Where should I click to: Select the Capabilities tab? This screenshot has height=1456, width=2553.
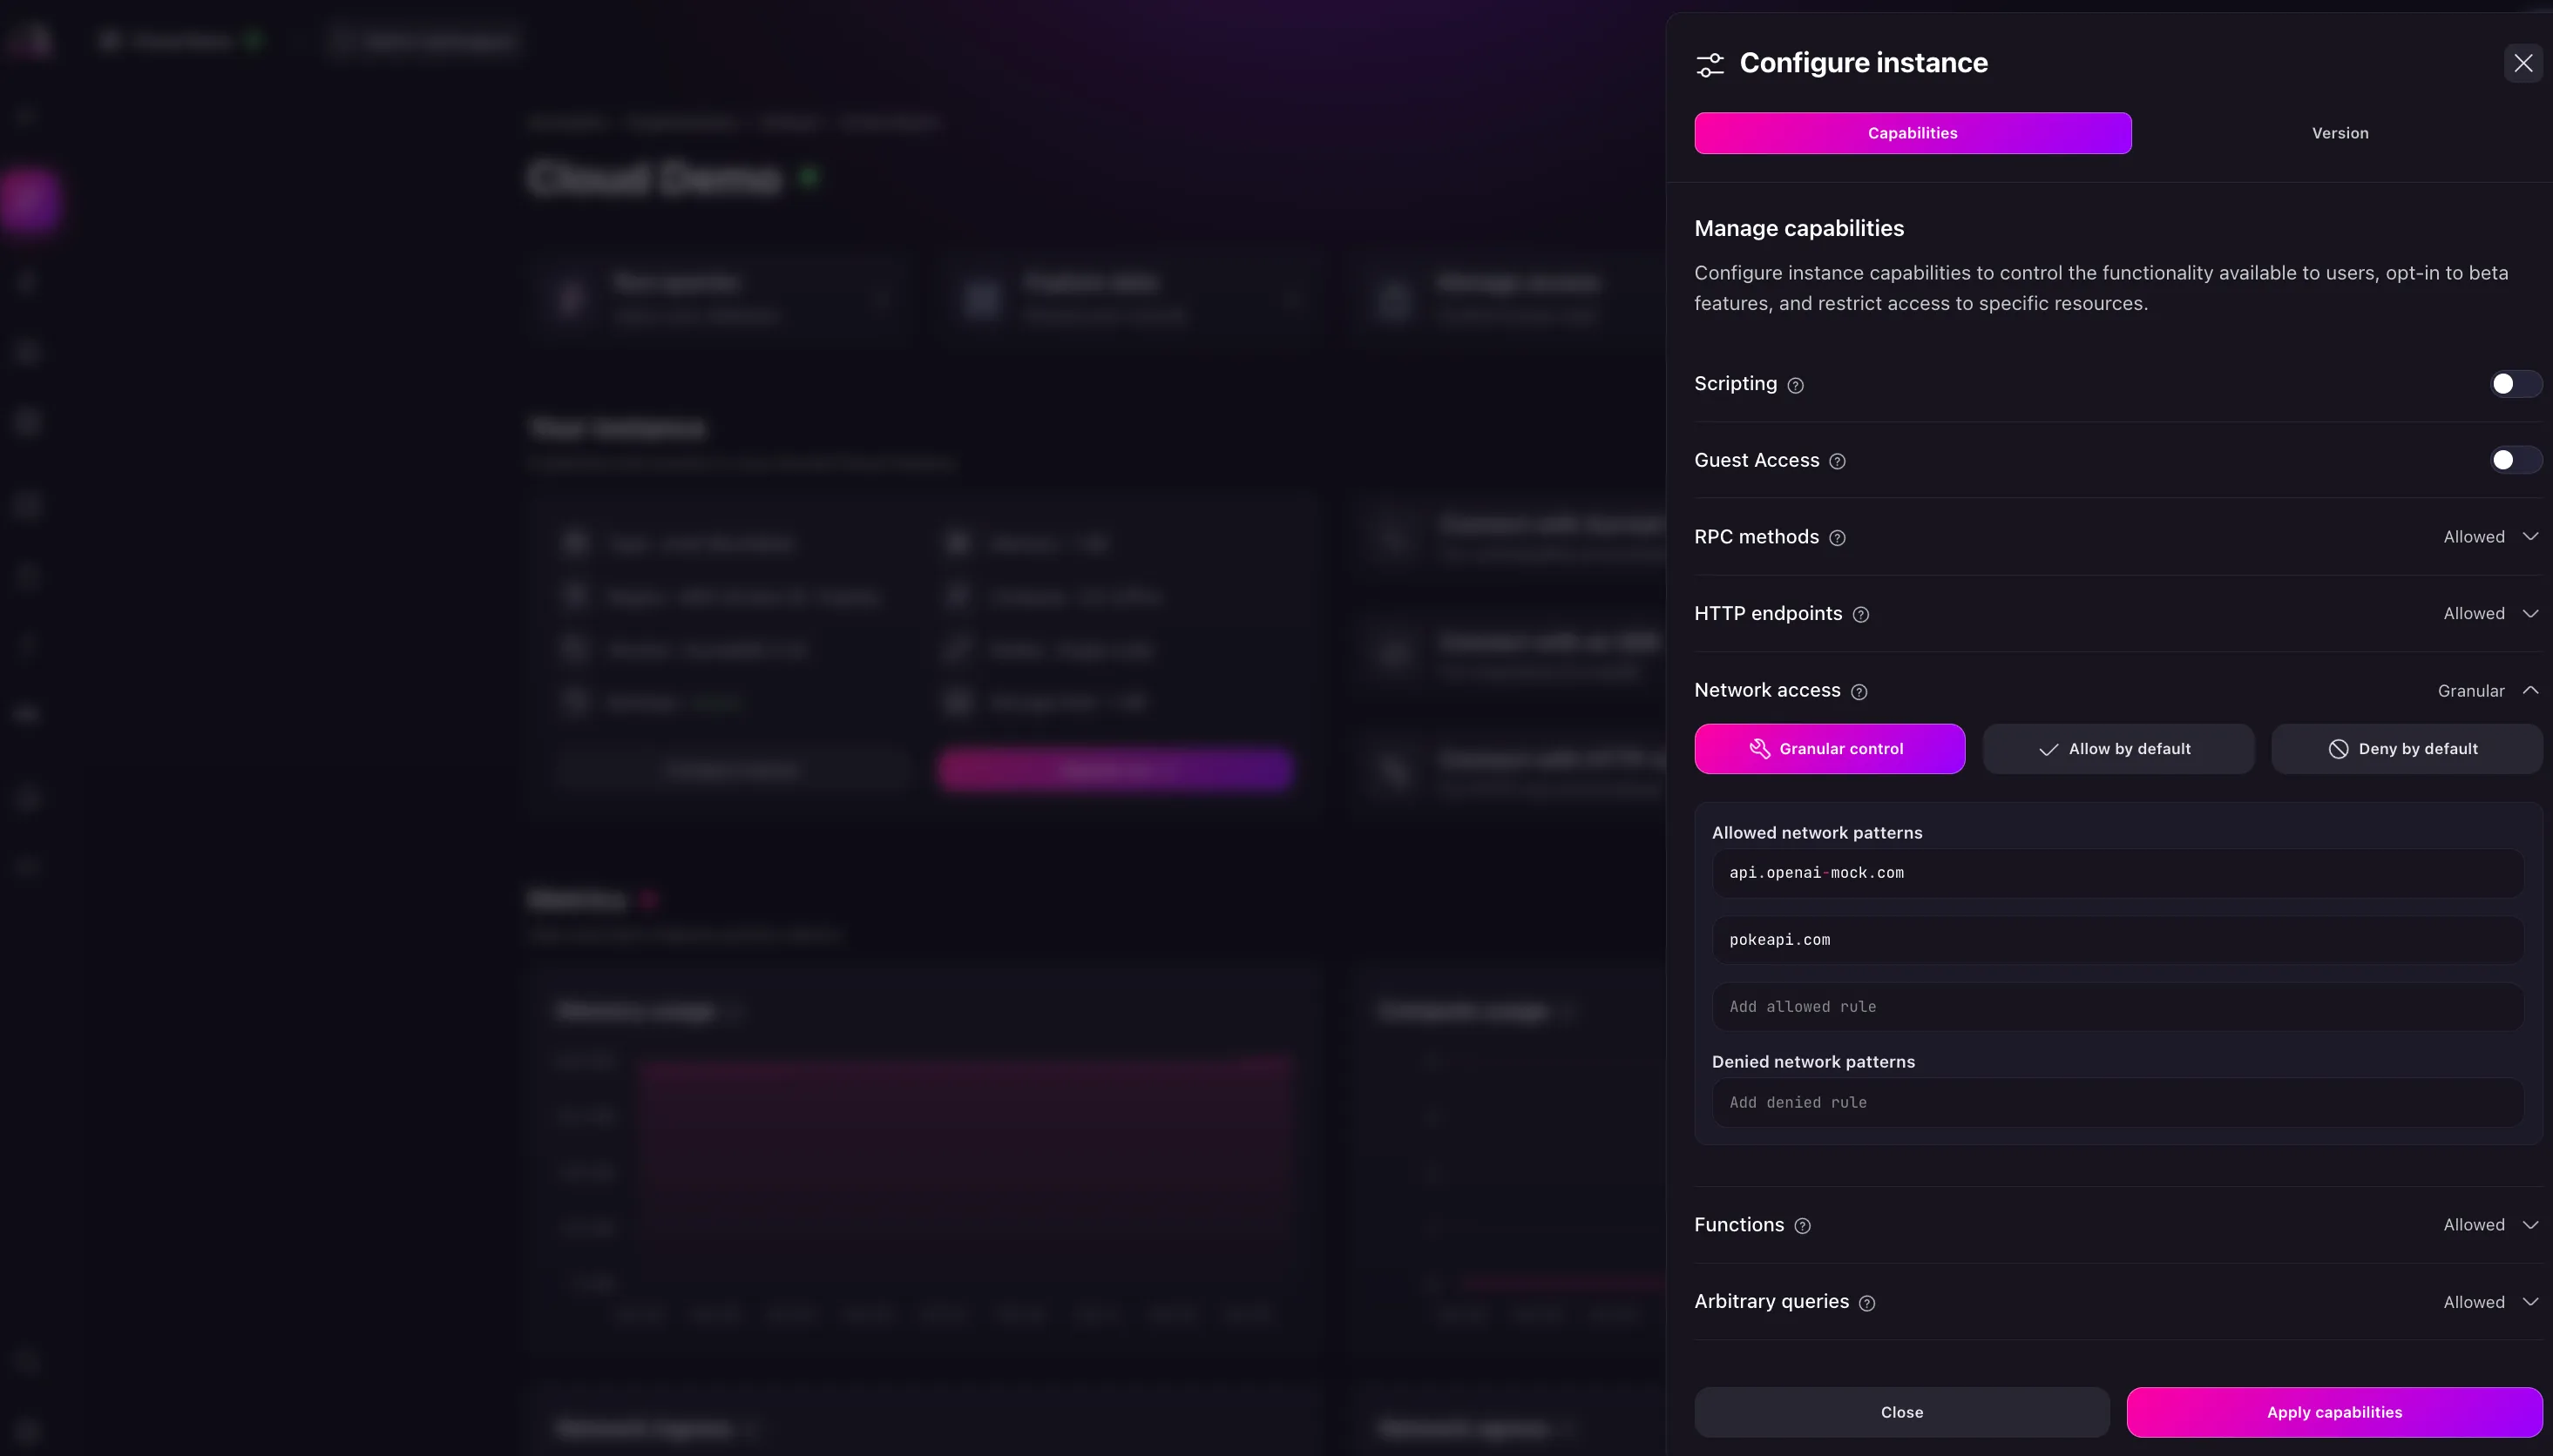1912,133
